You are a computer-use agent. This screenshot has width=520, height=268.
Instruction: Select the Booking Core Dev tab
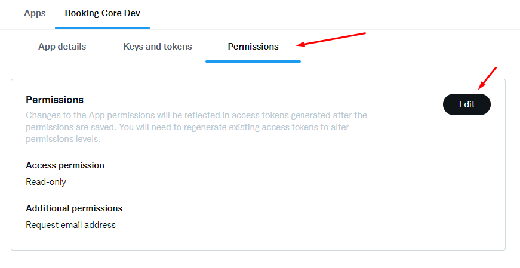point(102,13)
